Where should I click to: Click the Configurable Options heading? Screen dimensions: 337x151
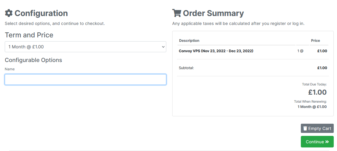pyautogui.click(x=33, y=60)
